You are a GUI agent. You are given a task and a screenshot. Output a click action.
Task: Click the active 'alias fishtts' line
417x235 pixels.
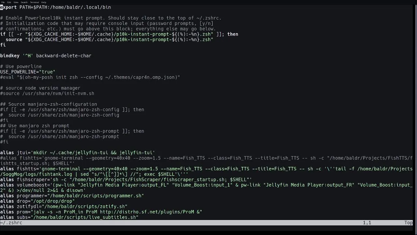[x=206, y=169]
